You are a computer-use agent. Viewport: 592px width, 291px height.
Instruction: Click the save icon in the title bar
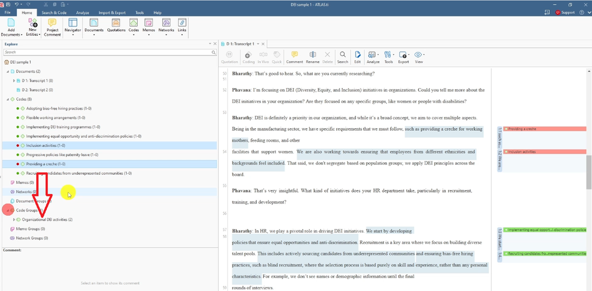pos(8,4)
